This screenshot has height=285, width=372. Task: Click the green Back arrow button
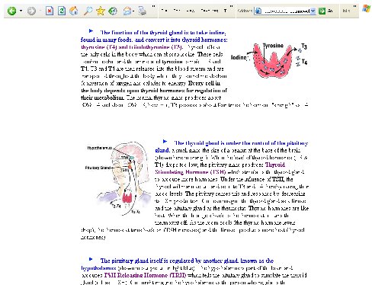point(11,11)
